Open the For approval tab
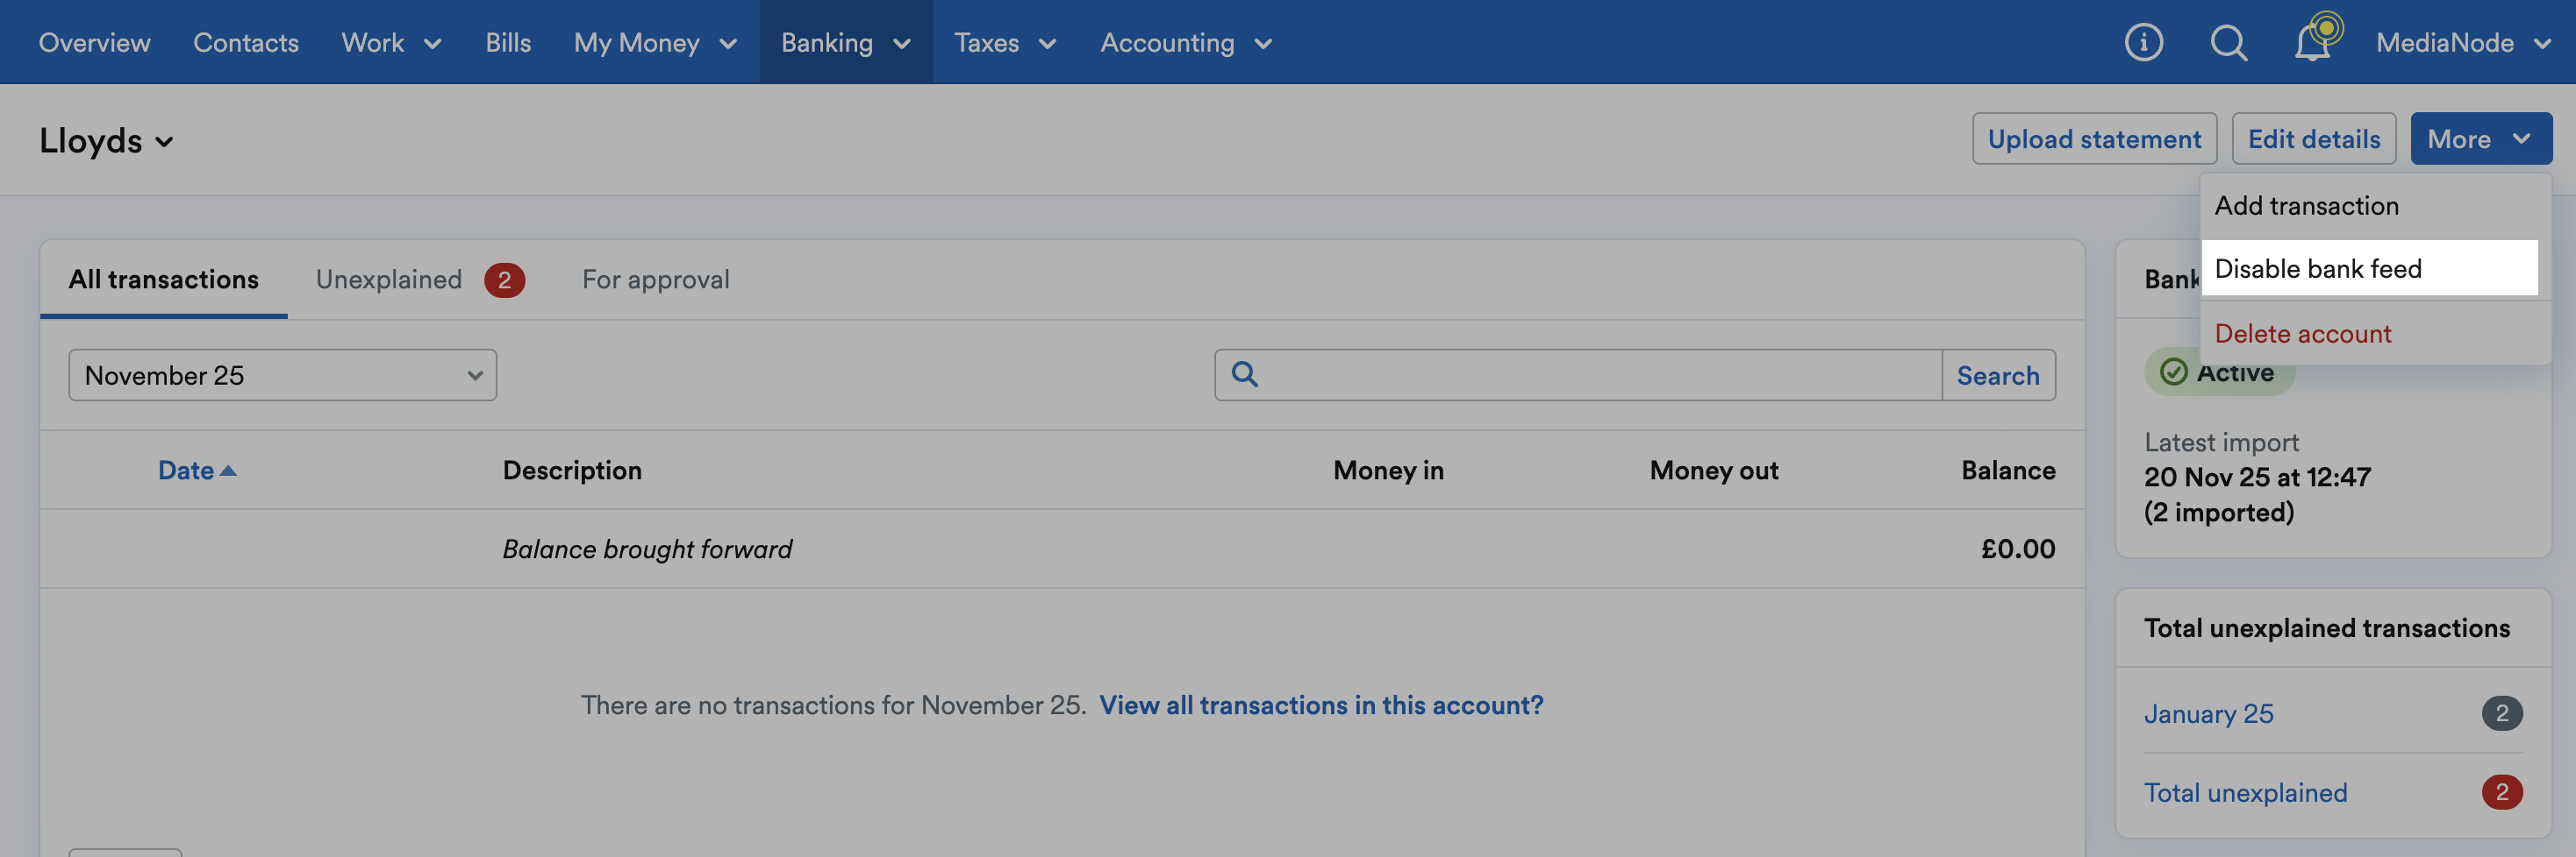Screen dimensions: 2576x857 coord(655,280)
